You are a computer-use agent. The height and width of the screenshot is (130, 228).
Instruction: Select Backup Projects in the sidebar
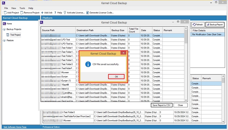point(14,29)
